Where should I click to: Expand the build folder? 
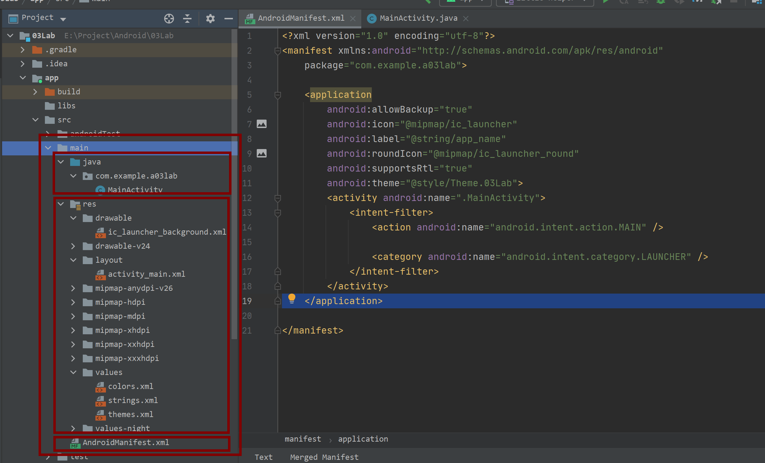click(35, 92)
